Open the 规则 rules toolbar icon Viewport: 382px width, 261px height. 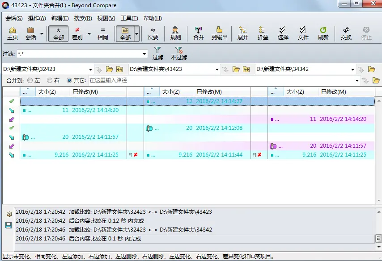click(175, 33)
